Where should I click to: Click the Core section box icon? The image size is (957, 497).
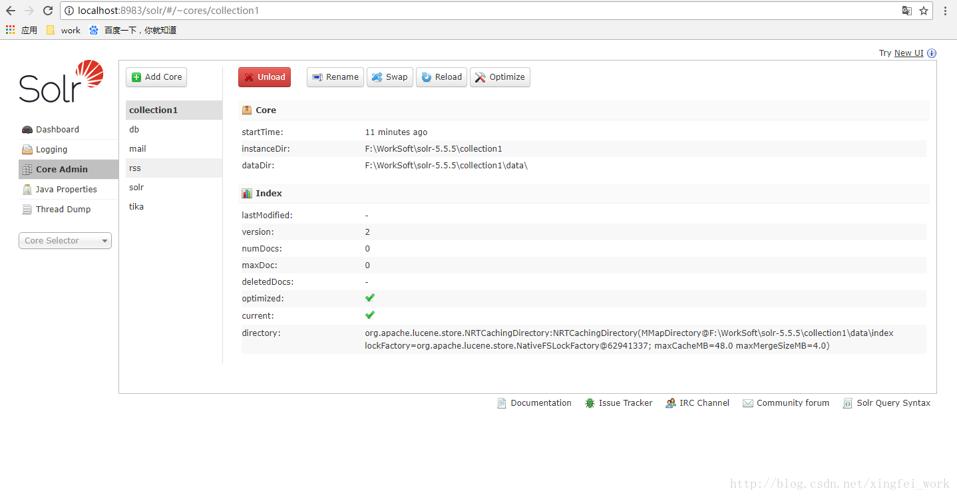247,110
